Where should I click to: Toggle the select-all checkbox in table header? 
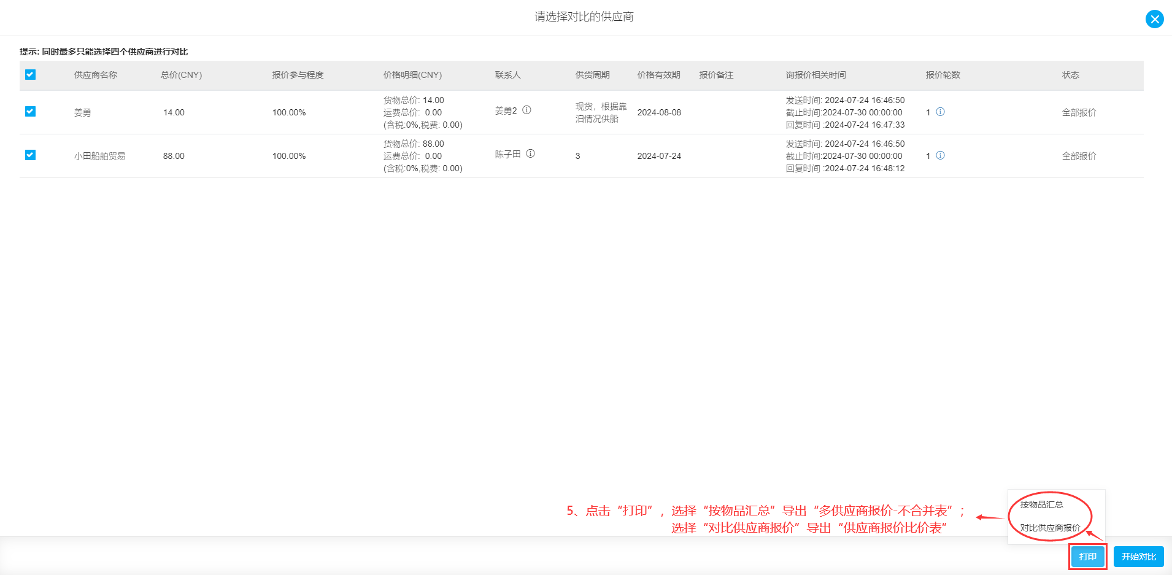pos(30,74)
